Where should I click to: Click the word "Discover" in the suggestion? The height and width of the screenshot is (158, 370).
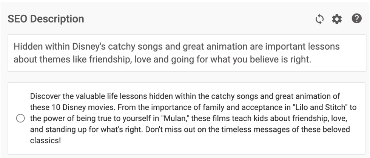44,96
